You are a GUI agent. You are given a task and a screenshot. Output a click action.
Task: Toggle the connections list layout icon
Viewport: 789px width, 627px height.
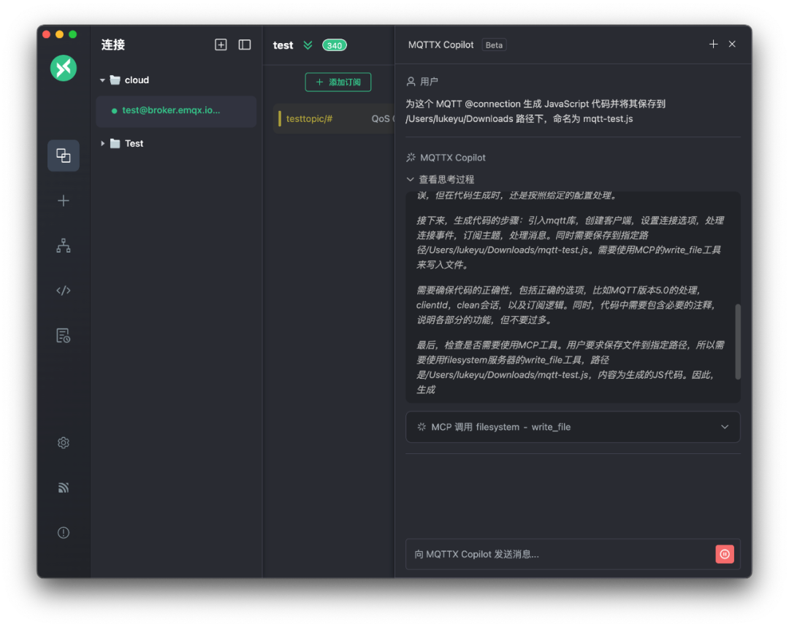coord(245,45)
